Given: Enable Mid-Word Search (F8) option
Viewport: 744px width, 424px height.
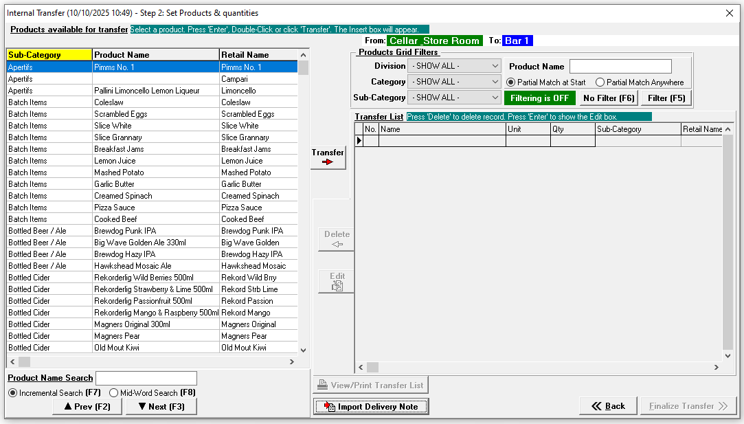Looking at the screenshot, I should tap(114, 393).
